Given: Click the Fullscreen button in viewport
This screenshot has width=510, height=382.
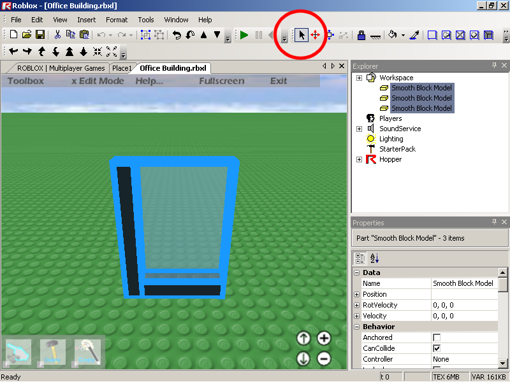Looking at the screenshot, I should tap(221, 81).
